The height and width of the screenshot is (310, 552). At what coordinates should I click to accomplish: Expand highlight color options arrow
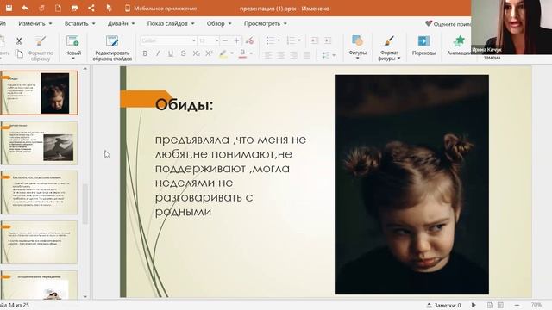pyautogui.click(x=232, y=53)
